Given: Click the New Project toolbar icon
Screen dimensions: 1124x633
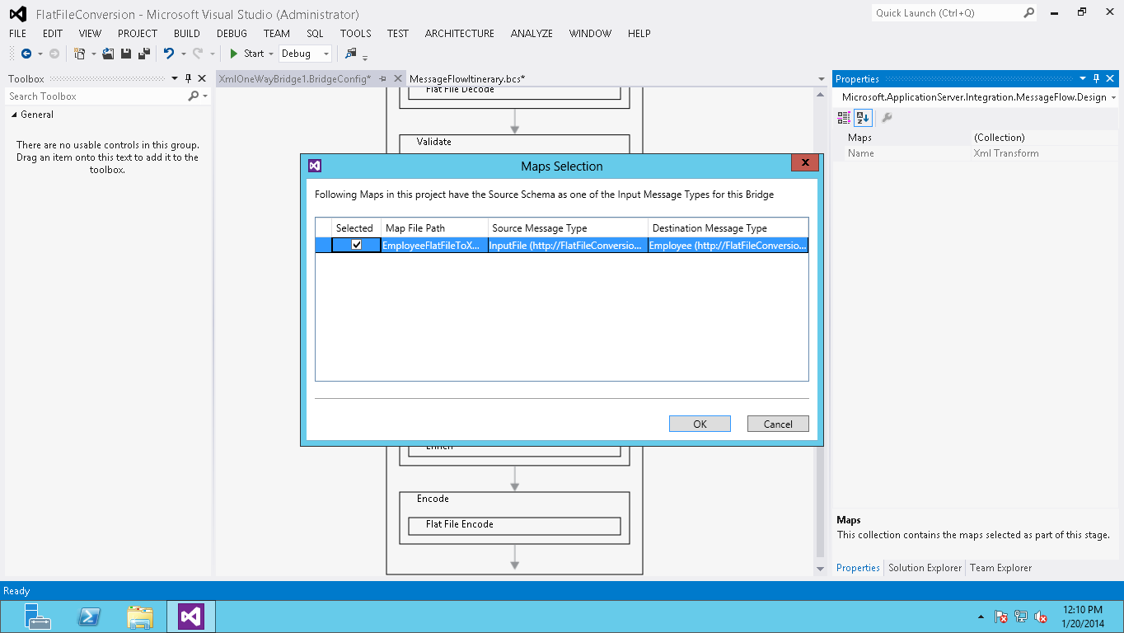Looking at the screenshot, I should pos(80,54).
